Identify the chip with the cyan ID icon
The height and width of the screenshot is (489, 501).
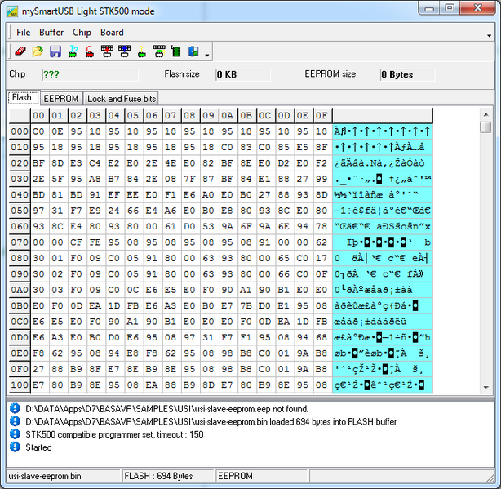[x=73, y=51]
